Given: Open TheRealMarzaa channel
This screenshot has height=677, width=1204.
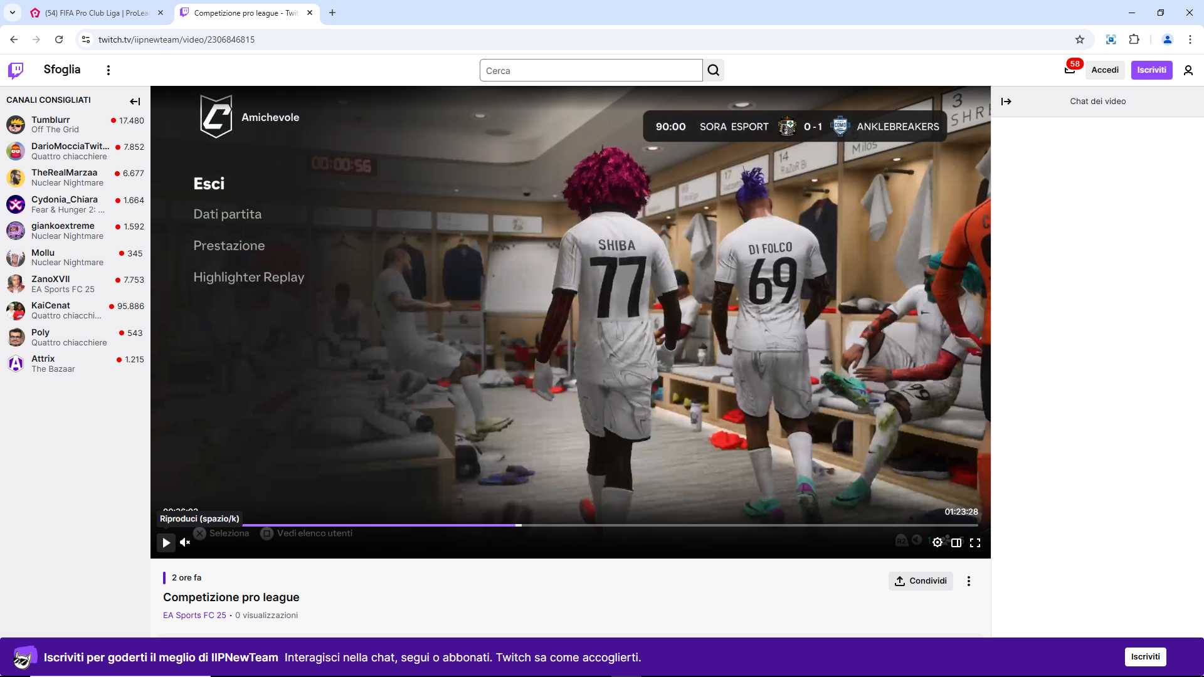Looking at the screenshot, I should (75, 177).
